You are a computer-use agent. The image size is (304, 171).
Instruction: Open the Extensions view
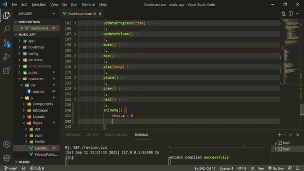(x=6, y=70)
